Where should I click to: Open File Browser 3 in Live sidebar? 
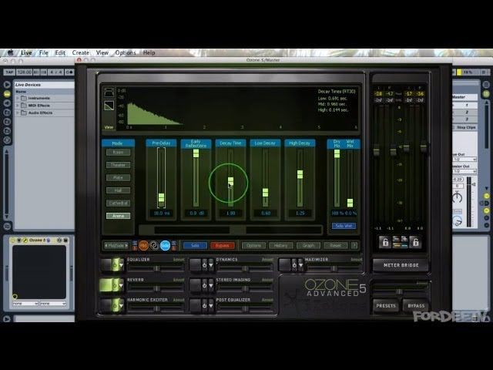point(7,130)
